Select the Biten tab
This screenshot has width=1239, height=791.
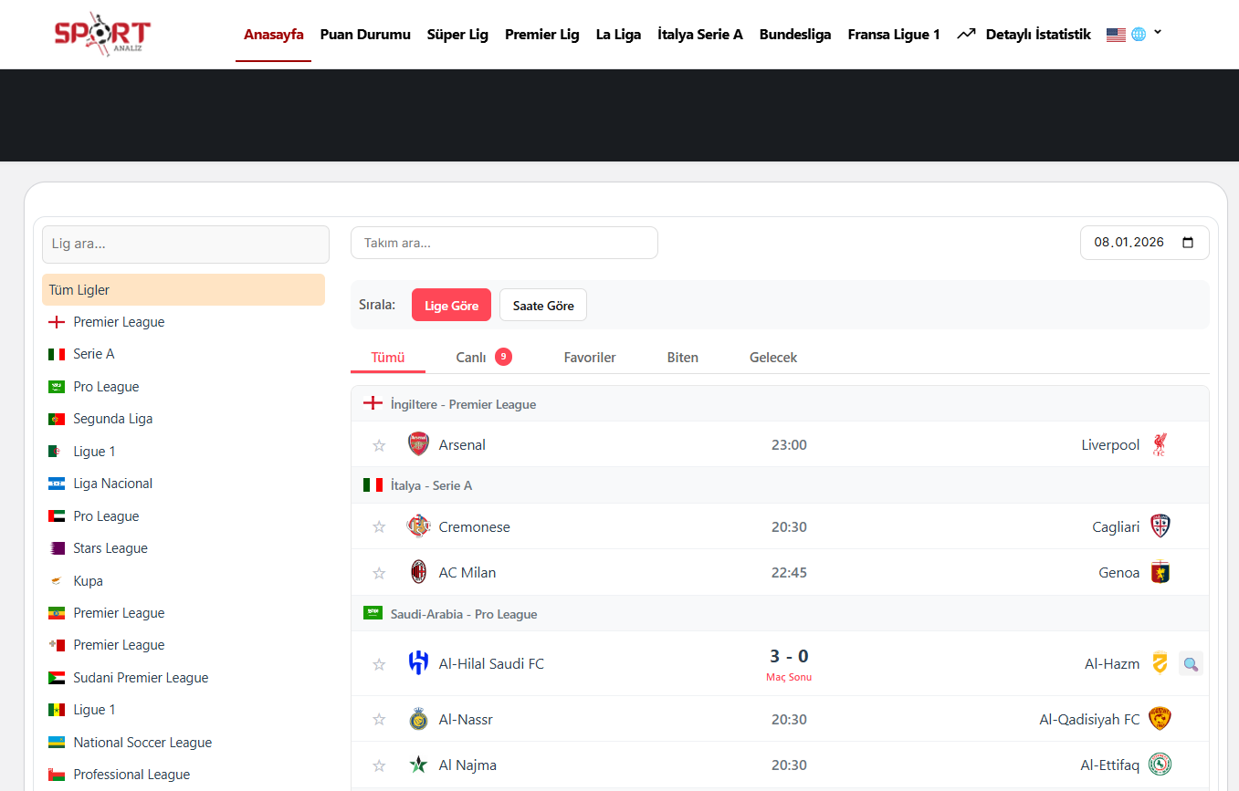(683, 357)
